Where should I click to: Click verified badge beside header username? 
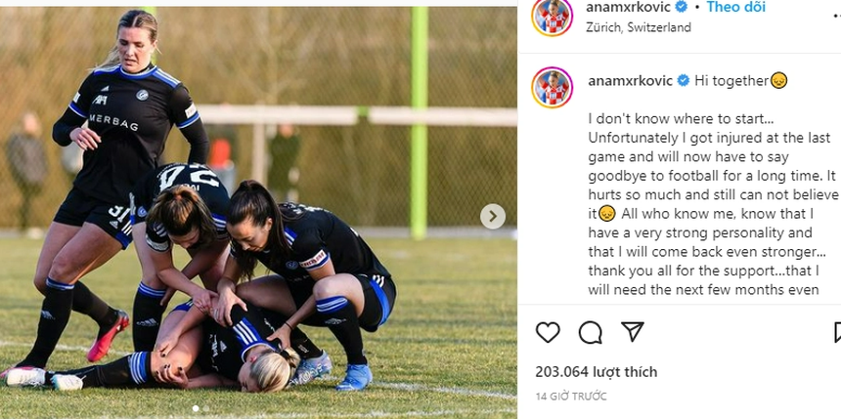[681, 7]
